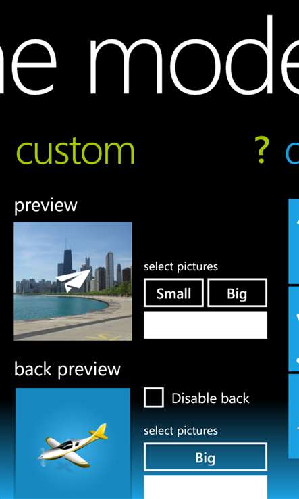Click the white field below back Big button
Screen dimensions: 299x499
click(205, 488)
